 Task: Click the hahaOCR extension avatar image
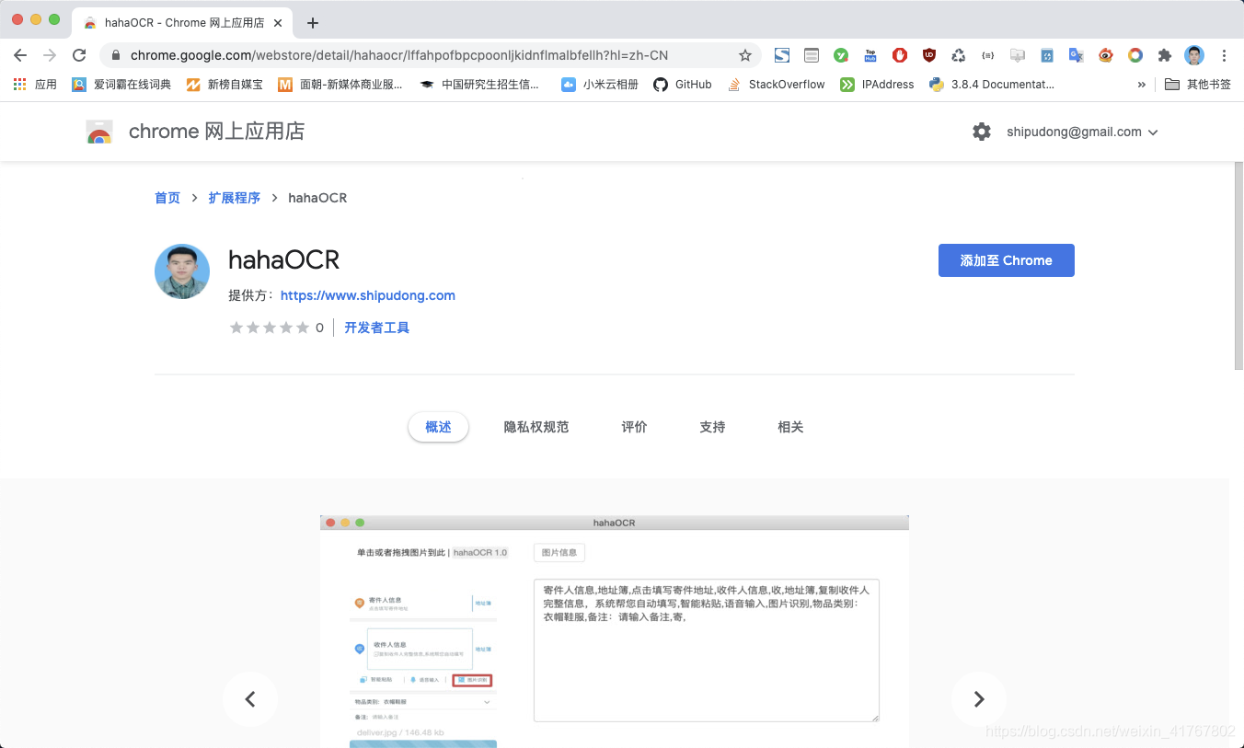point(181,271)
